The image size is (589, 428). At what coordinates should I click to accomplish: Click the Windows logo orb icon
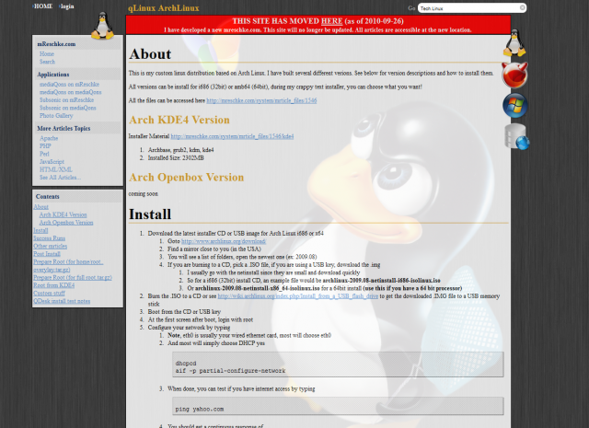point(515,105)
